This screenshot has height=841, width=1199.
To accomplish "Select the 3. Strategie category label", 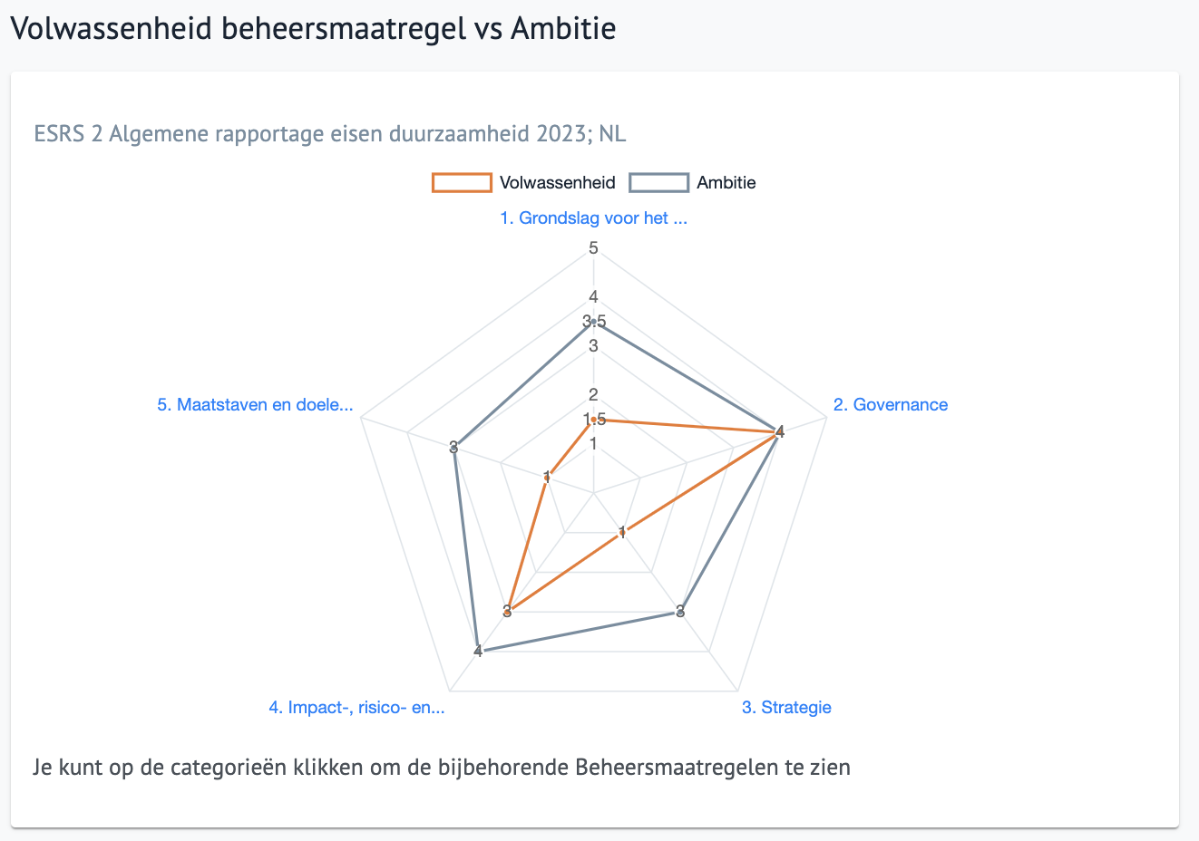I will tap(786, 708).
